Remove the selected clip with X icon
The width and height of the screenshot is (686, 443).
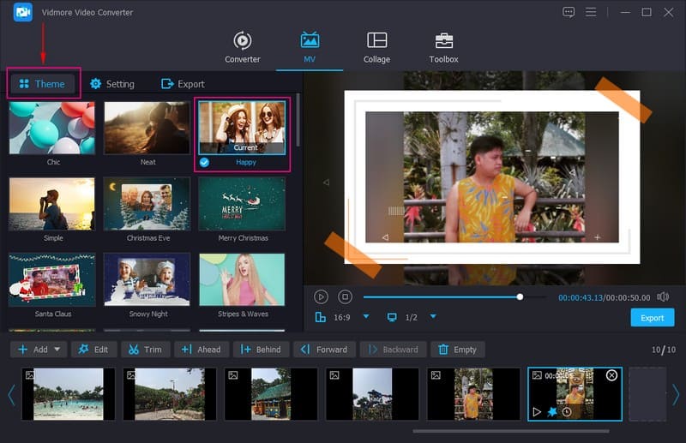pos(611,375)
